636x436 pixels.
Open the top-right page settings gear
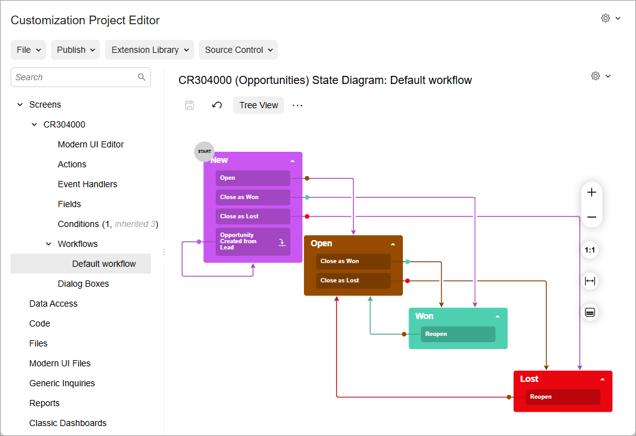(605, 18)
